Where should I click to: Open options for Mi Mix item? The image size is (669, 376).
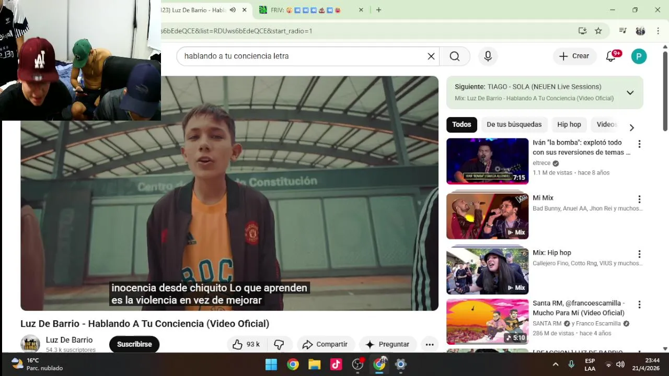tap(639, 199)
